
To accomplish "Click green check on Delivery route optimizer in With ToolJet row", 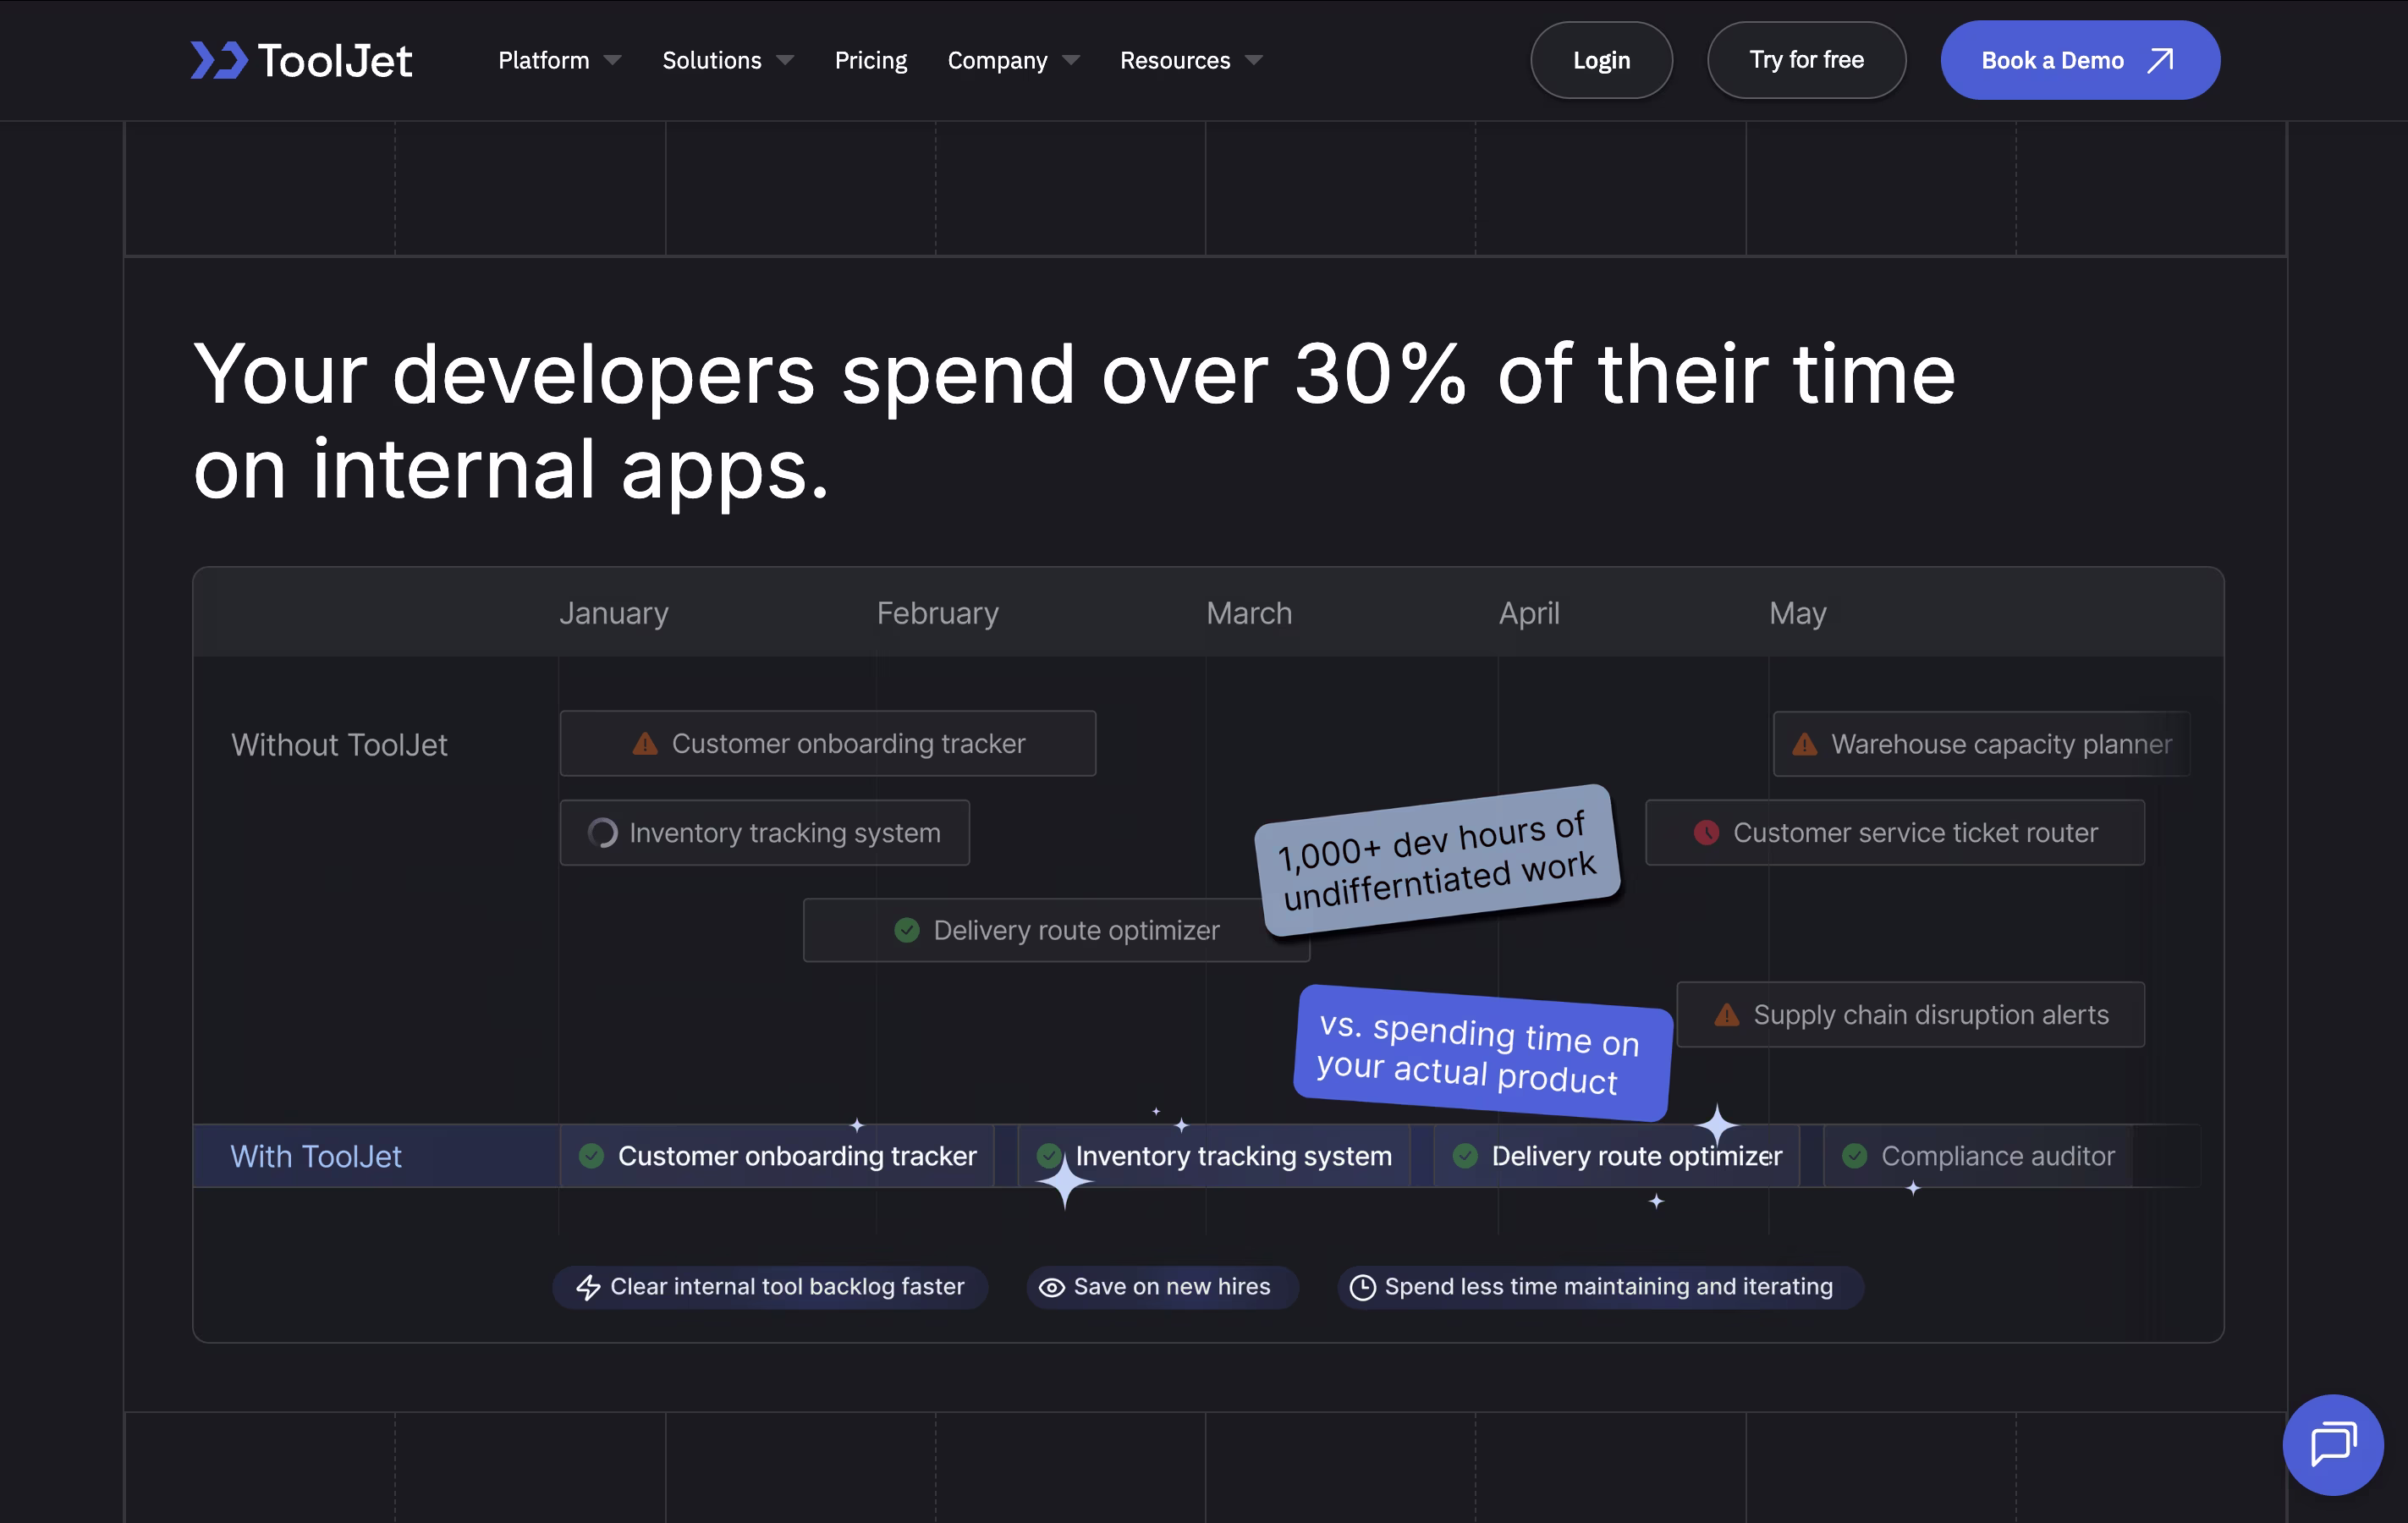I will pyautogui.click(x=1465, y=1156).
